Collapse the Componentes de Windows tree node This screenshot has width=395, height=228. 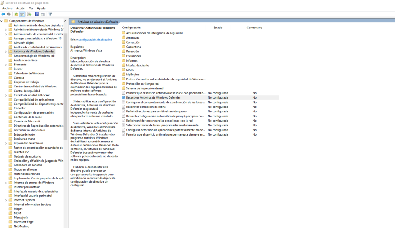click(2, 21)
